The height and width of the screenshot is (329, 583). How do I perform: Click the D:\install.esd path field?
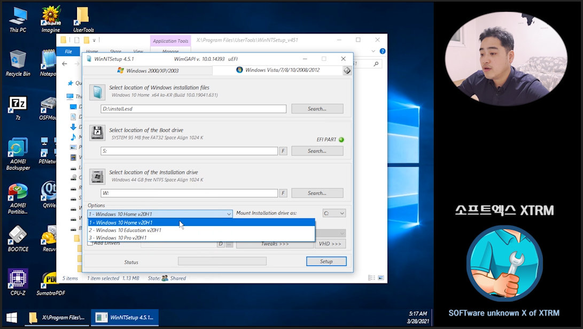click(193, 109)
